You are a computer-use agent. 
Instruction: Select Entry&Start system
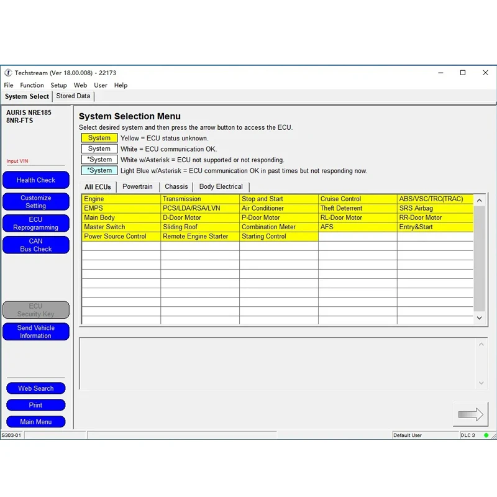435,227
